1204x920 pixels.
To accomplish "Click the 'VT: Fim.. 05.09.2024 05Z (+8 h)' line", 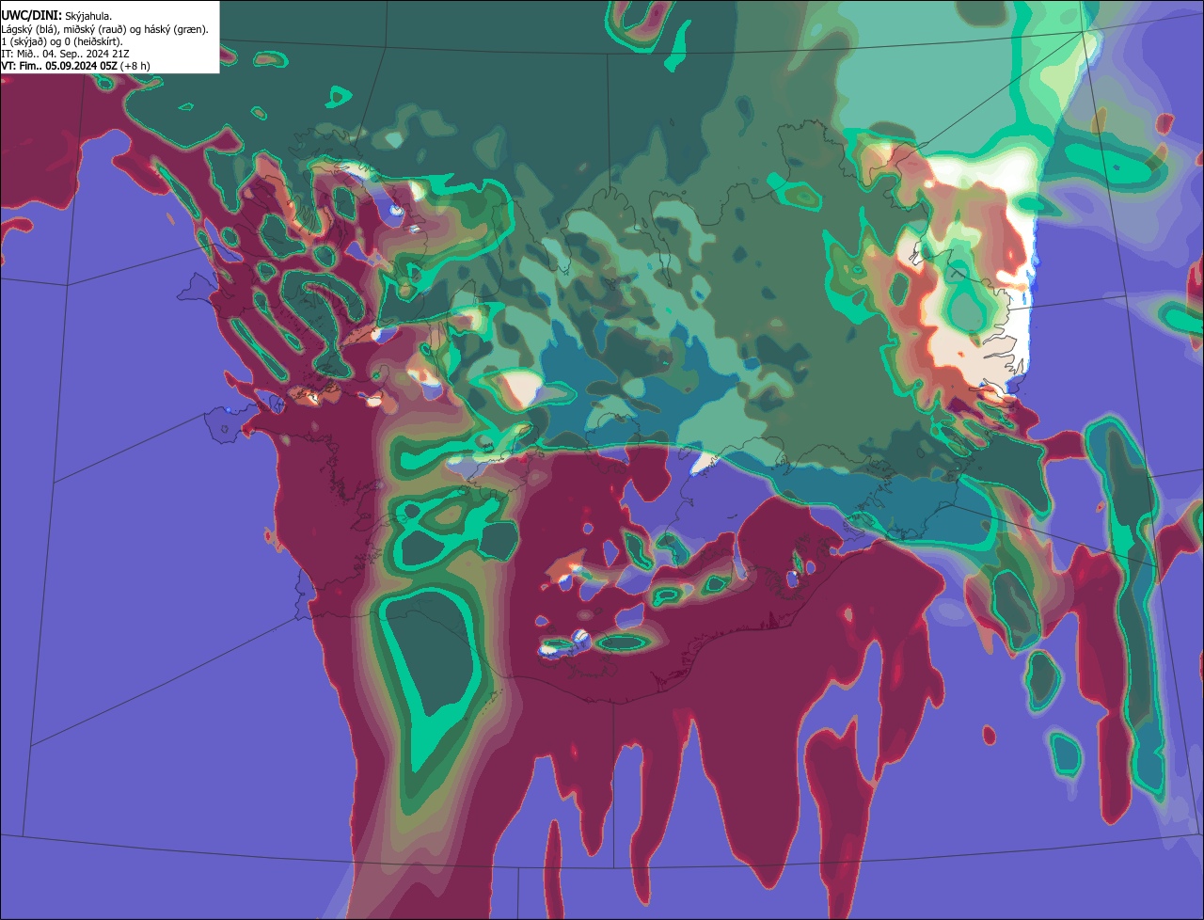I will tap(75, 66).
